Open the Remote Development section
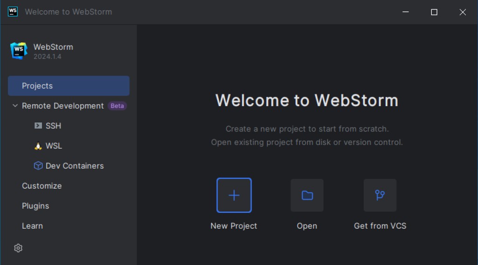The image size is (478, 265). point(63,106)
